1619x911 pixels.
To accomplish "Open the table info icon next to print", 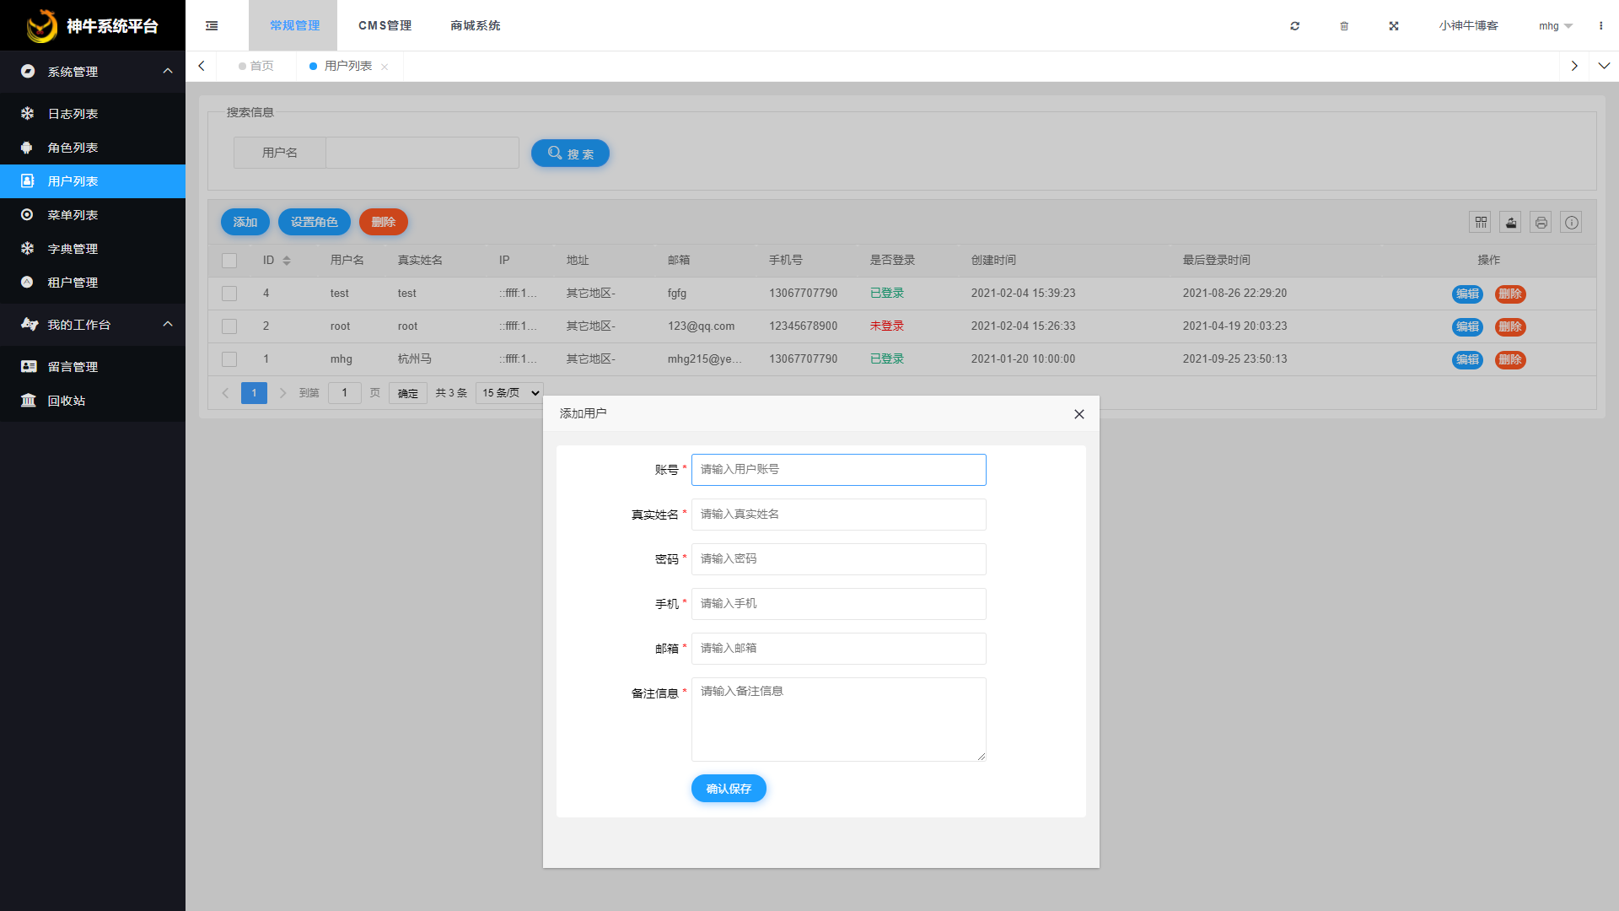I will [1571, 222].
